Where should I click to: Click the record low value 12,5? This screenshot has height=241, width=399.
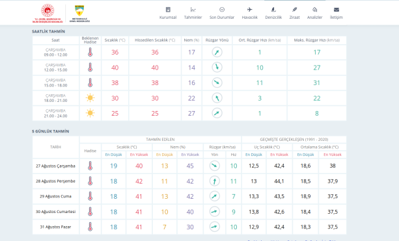tap(254, 166)
